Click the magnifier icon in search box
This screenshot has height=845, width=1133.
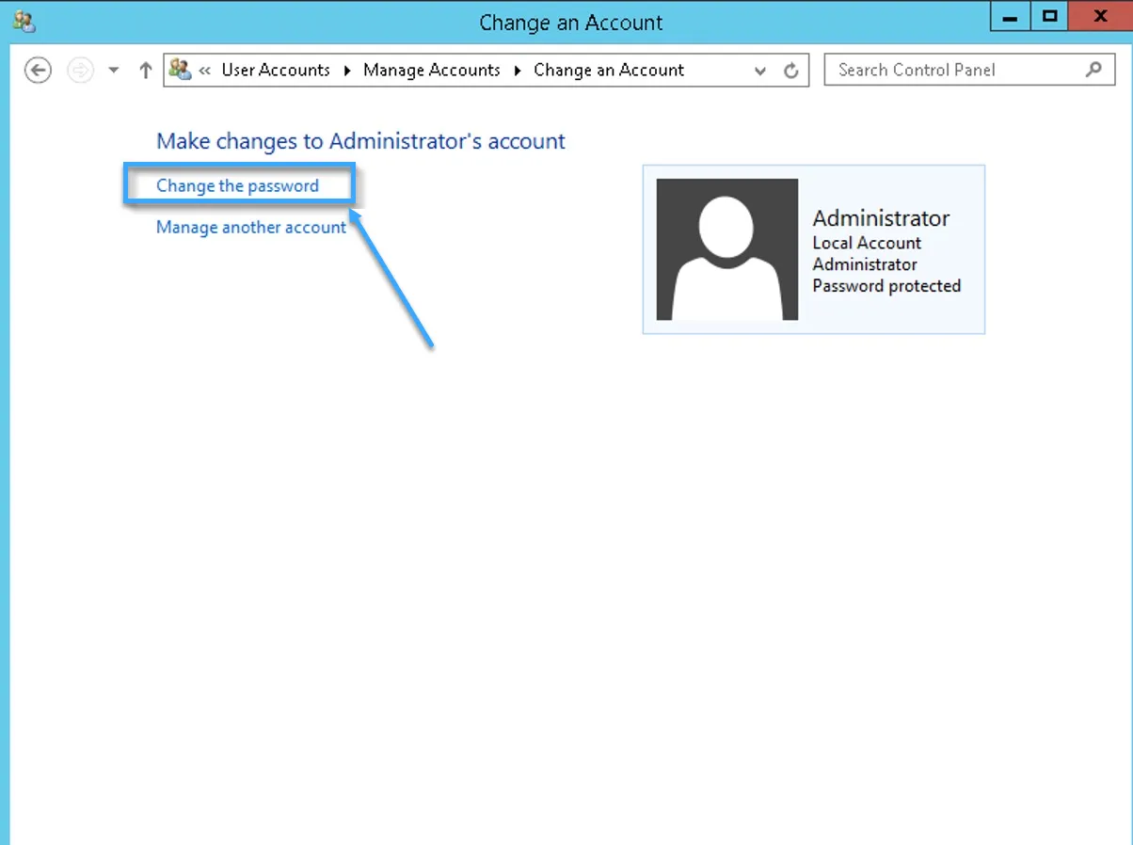point(1093,70)
